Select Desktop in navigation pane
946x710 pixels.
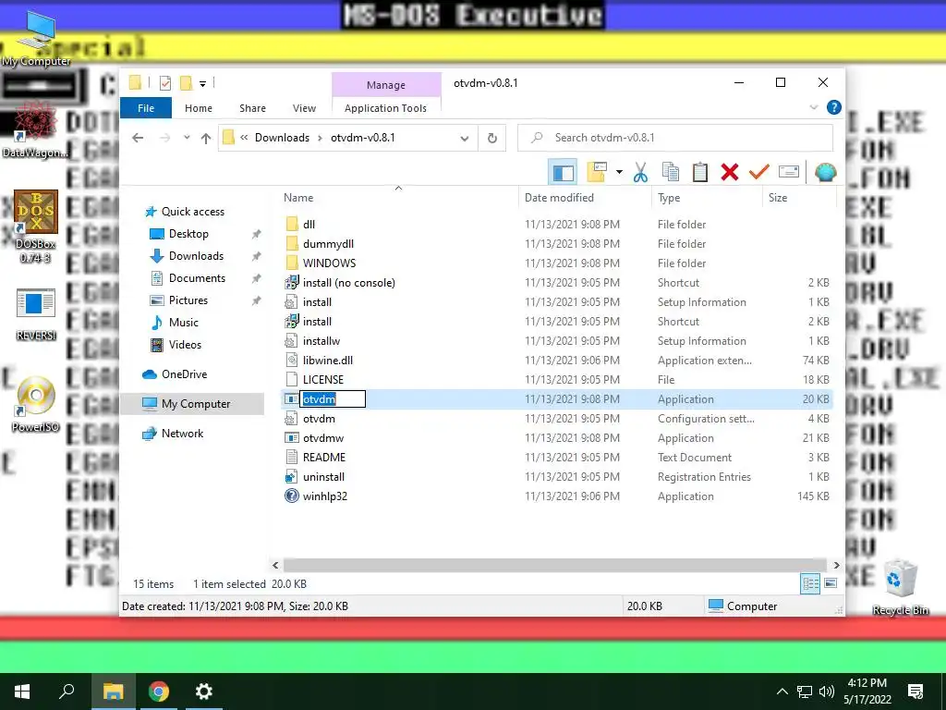pos(188,234)
